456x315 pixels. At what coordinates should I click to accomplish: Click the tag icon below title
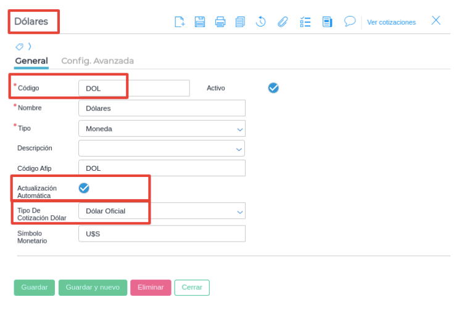click(20, 46)
